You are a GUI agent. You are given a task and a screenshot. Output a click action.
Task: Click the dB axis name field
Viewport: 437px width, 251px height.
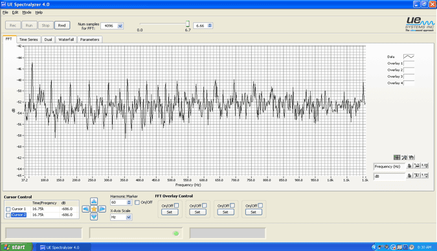389,176
